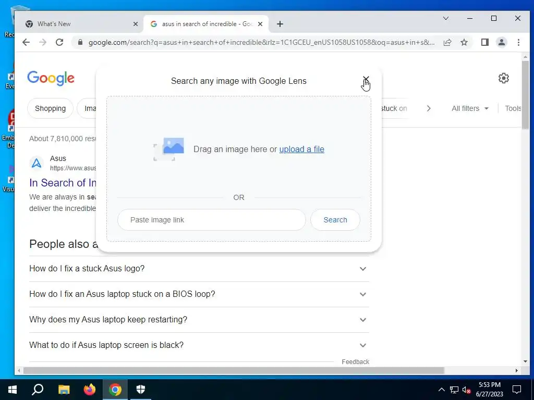Open the All filters dropdown
Viewport: 534px width, 400px height.
[470, 108]
